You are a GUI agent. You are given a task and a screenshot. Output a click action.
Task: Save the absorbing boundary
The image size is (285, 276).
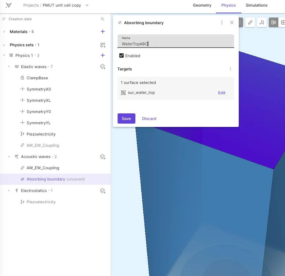point(126,118)
